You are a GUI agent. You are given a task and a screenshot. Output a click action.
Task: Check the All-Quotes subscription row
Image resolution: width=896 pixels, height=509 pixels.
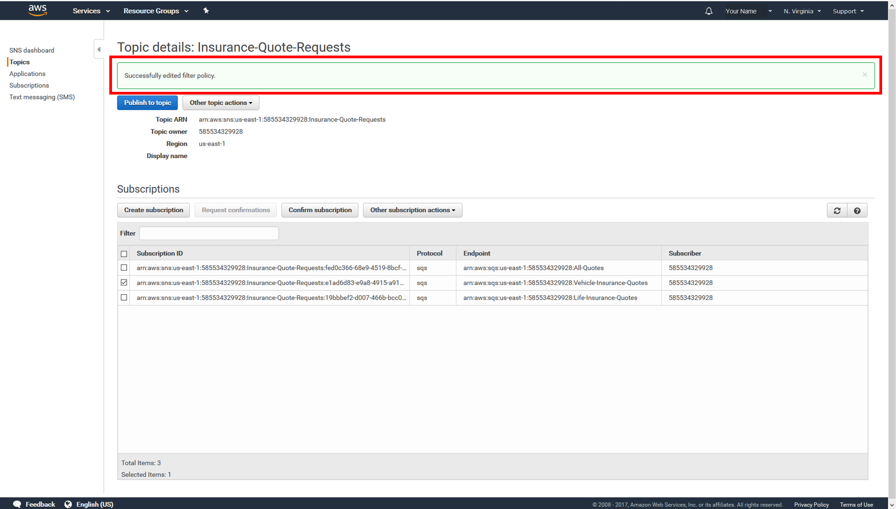[x=124, y=267]
